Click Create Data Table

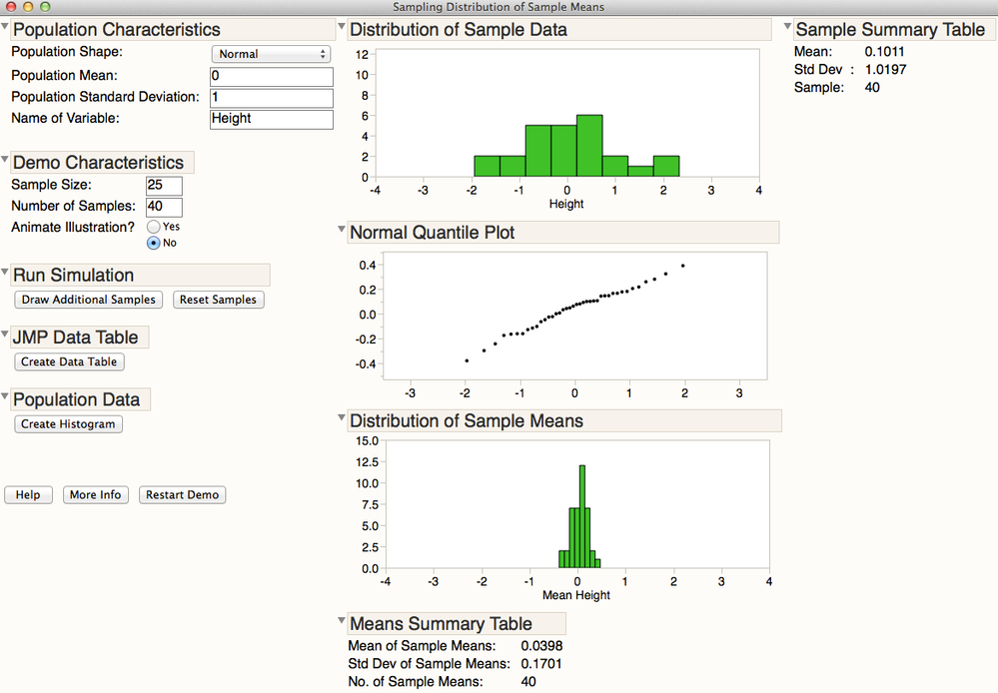tap(69, 361)
